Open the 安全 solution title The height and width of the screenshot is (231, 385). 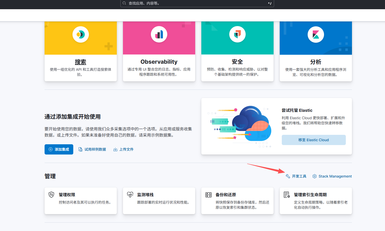(x=237, y=62)
